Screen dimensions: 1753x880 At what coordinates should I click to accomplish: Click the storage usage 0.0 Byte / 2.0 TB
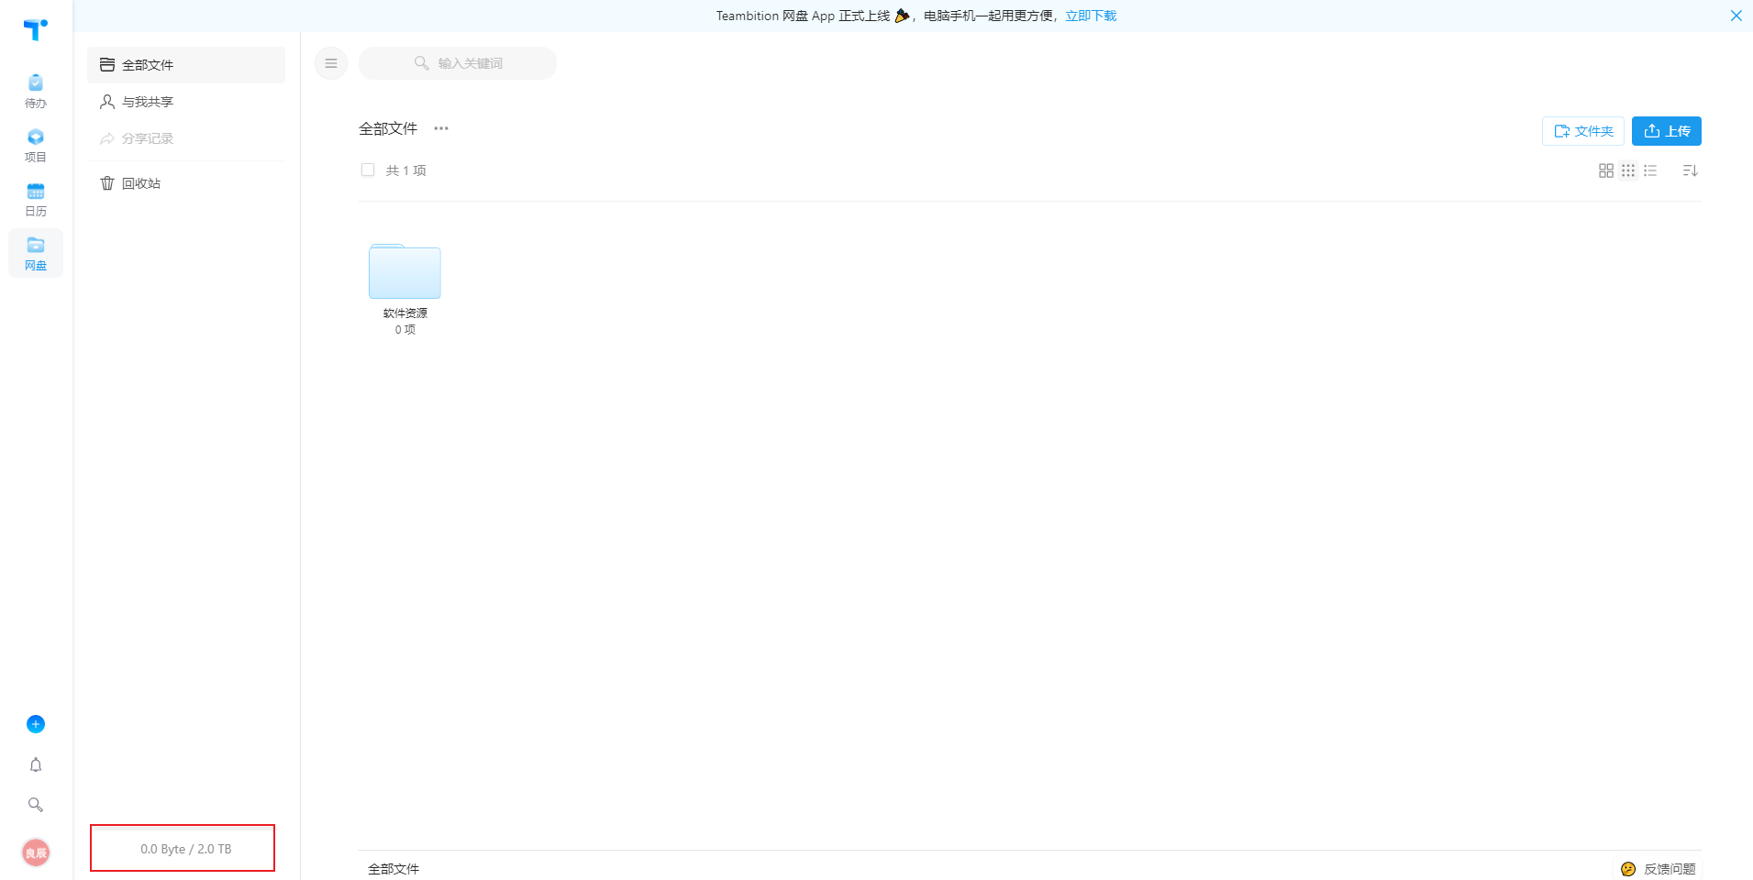coord(186,849)
